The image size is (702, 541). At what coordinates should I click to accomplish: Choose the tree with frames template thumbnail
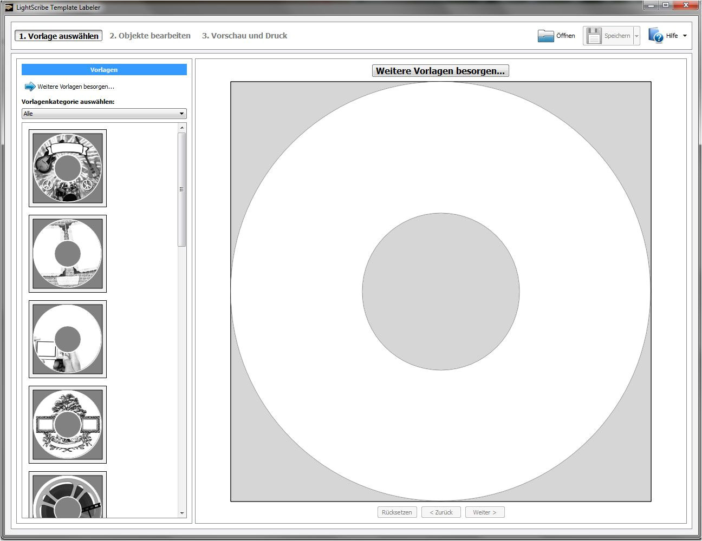68,425
